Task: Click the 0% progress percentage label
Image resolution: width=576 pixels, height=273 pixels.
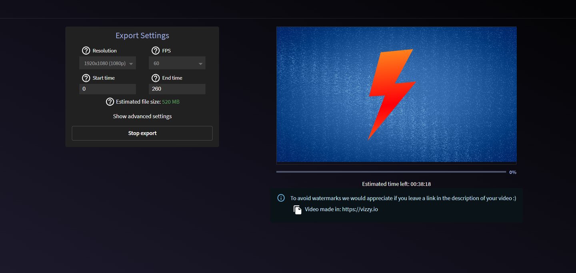Action: point(513,173)
